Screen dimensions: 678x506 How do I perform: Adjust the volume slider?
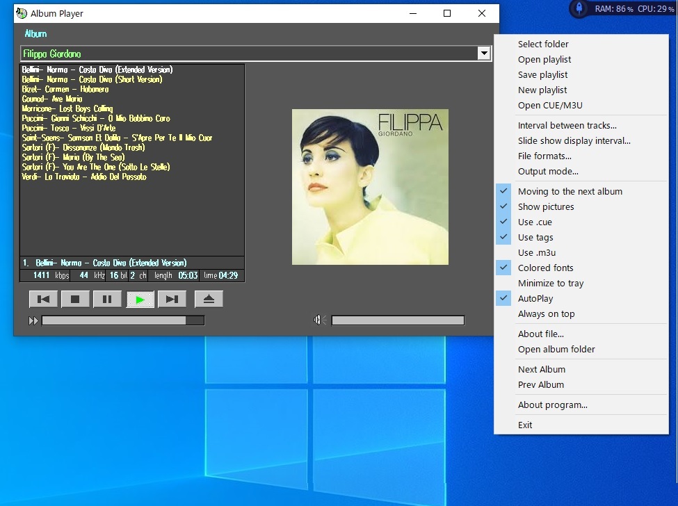[397, 320]
